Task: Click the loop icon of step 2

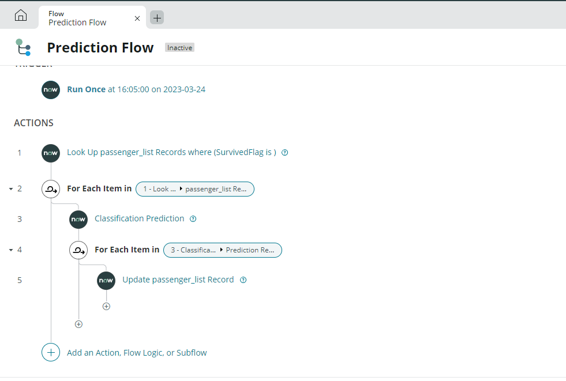Action: pyautogui.click(x=51, y=189)
